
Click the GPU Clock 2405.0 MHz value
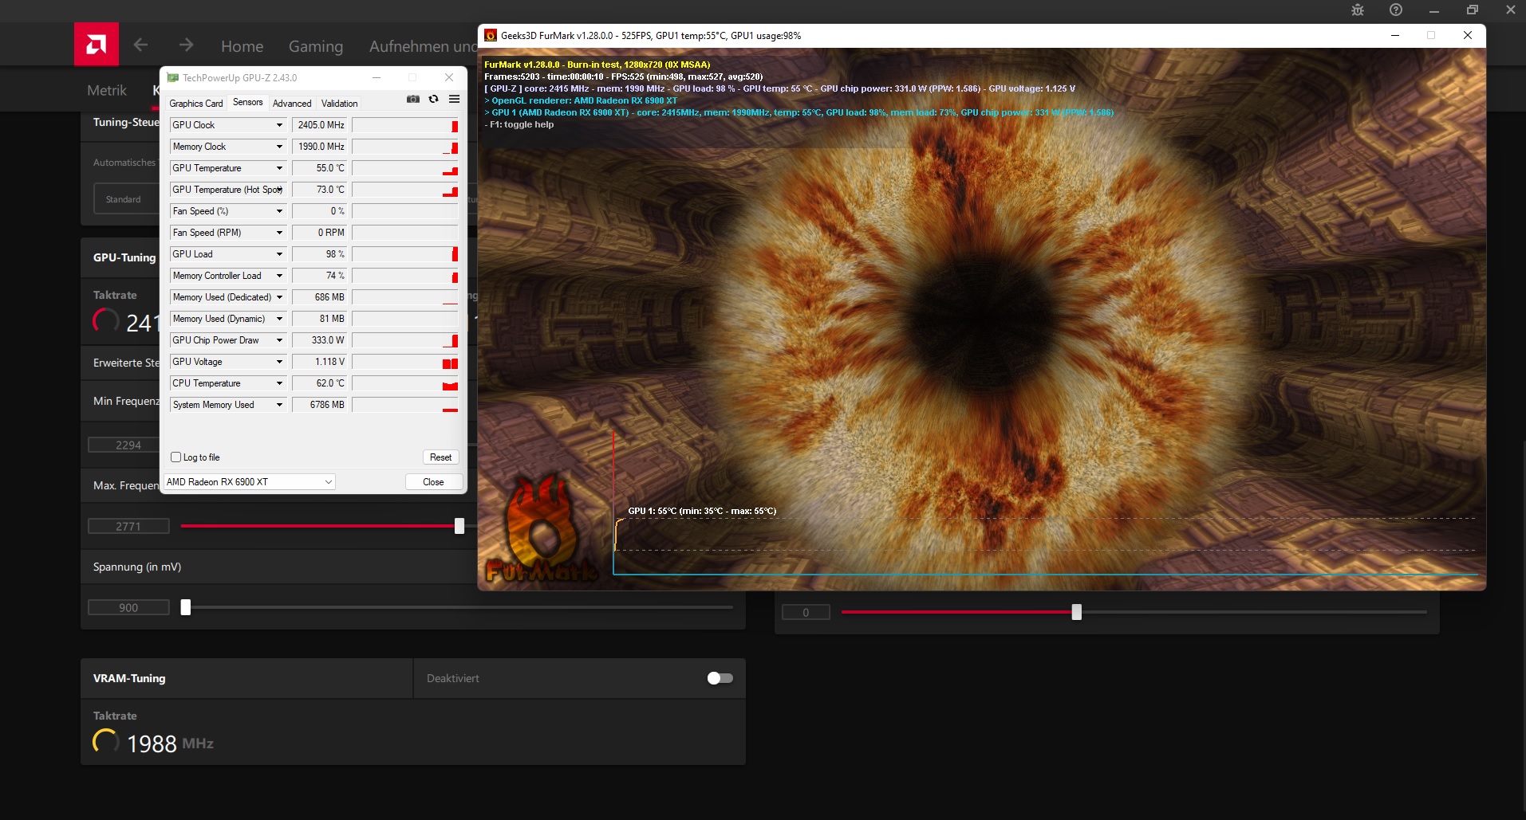(x=320, y=125)
